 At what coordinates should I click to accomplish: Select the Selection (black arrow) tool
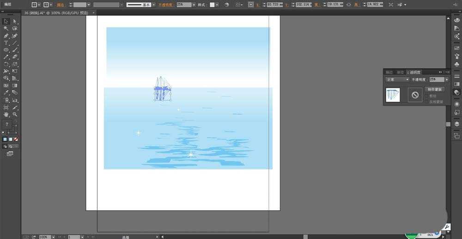6,21
